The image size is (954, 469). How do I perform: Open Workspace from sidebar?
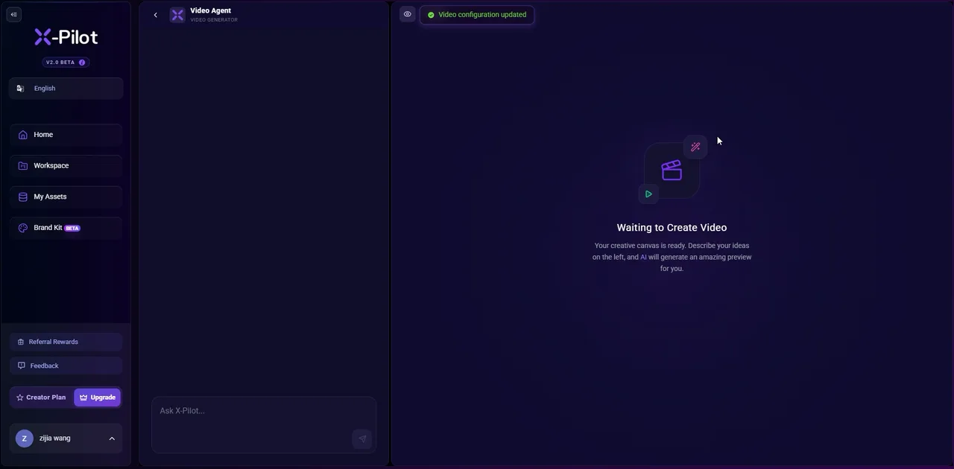coord(66,165)
